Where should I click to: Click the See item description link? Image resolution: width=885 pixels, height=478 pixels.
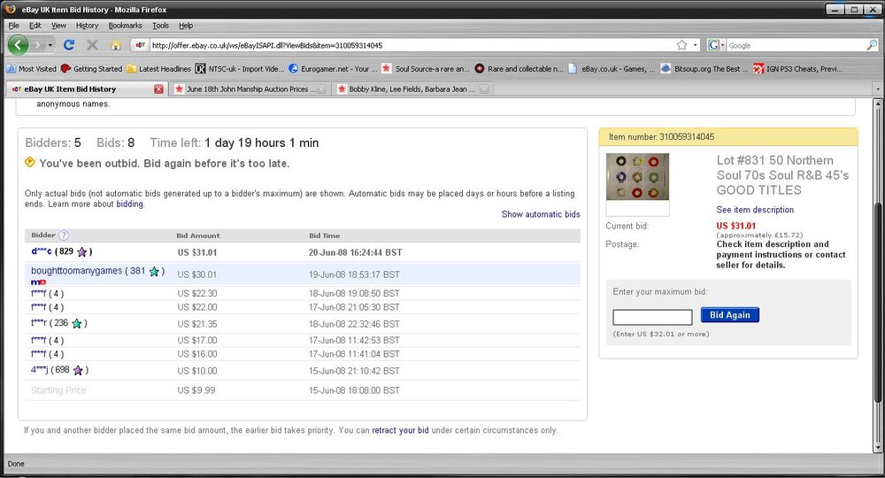(x=755, y=210)
